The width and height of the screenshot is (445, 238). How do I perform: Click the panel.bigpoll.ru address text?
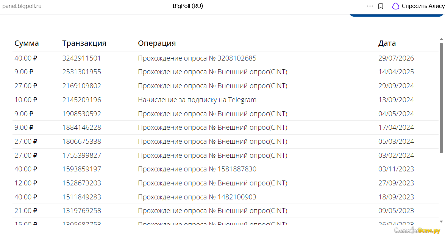tap(22, 6)
